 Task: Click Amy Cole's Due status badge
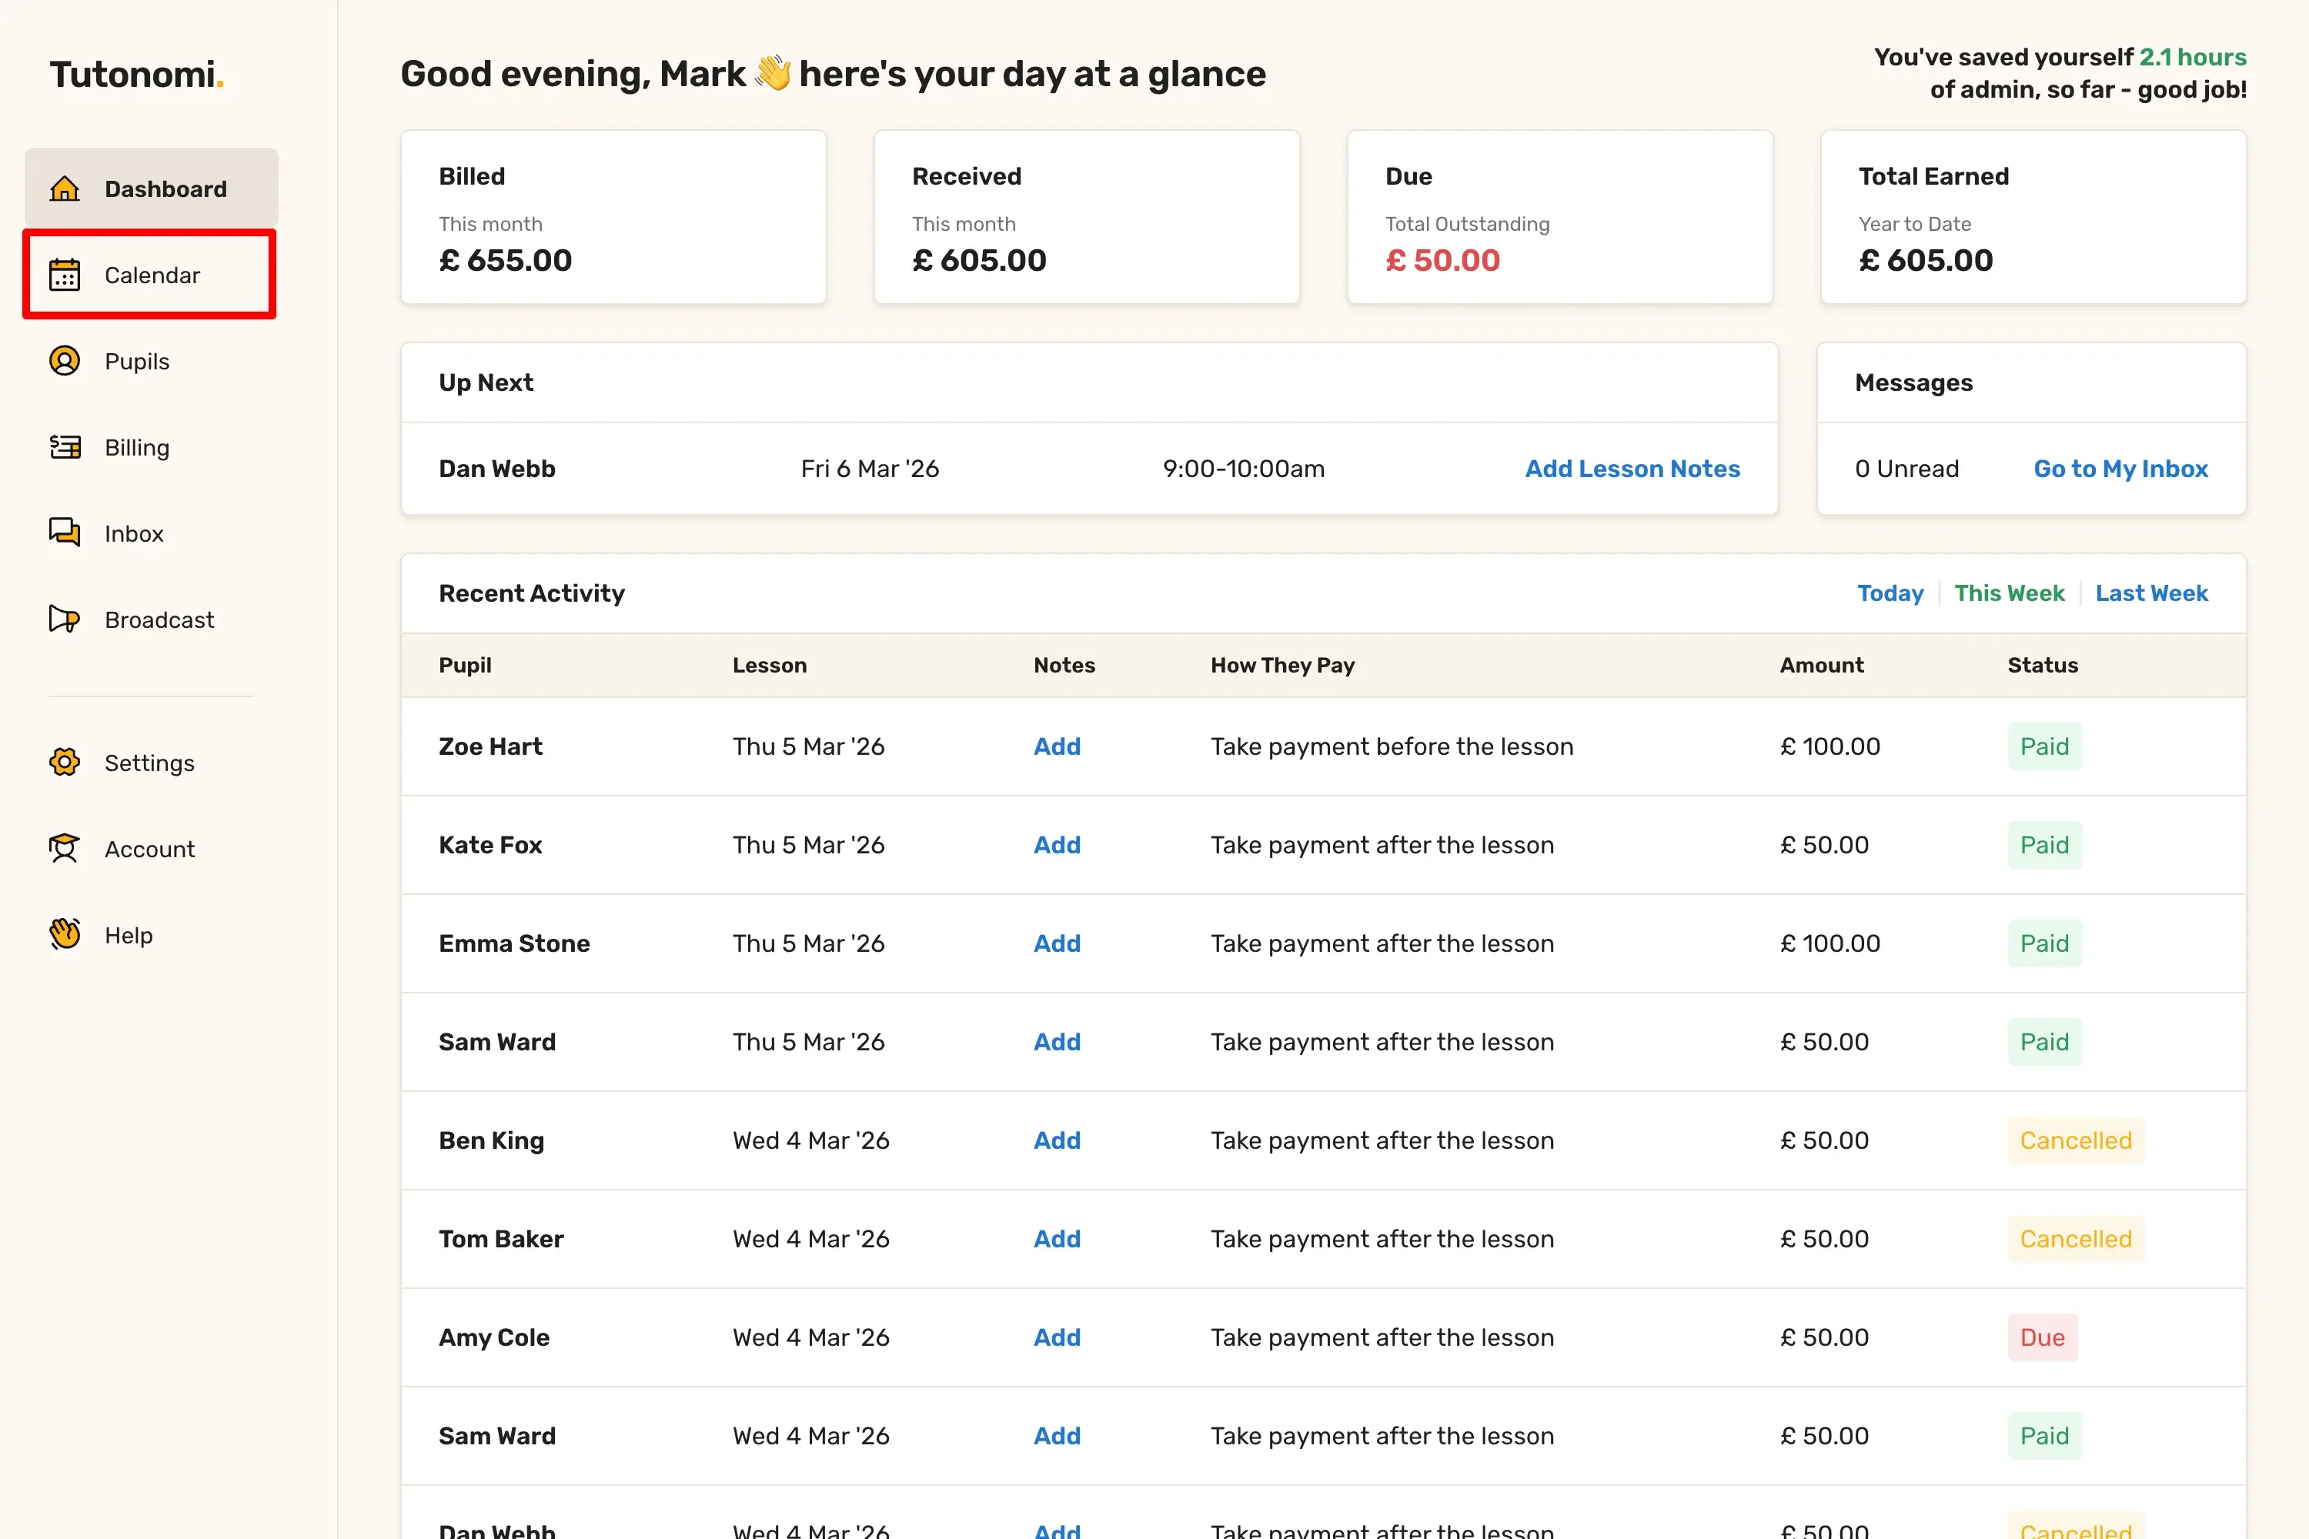pyautogui.click(x=2042, y=1338)
